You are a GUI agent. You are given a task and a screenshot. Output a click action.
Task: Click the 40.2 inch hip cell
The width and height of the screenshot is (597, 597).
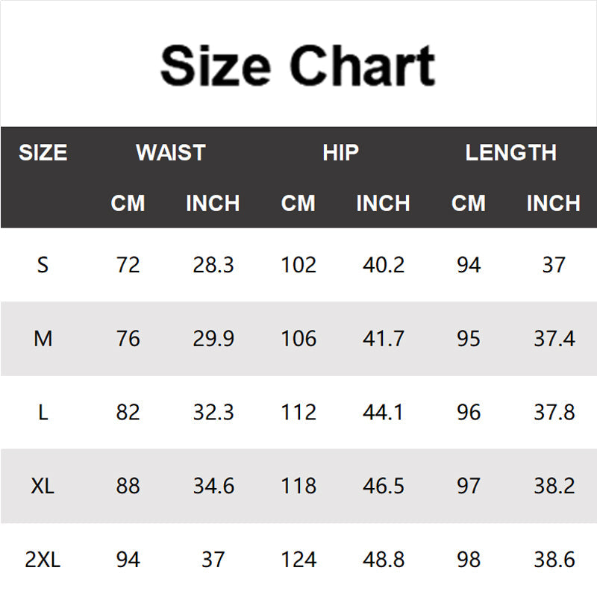click(x=383, y=265)
